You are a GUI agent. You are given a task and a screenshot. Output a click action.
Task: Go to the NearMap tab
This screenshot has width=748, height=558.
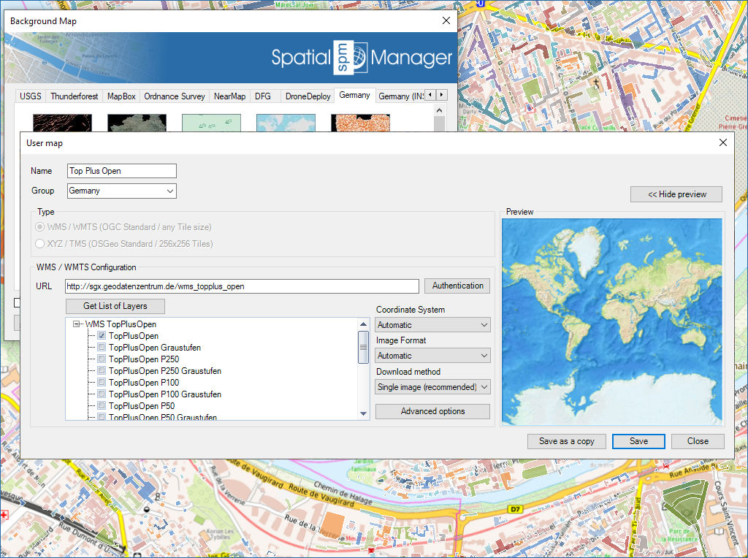point(229,96)
